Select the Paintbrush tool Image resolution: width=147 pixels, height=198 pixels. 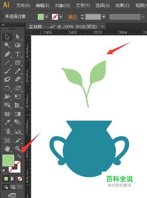point(7,71)
